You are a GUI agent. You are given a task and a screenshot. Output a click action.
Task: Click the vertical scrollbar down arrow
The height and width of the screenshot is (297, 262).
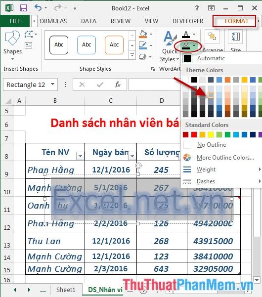click(257, 280)
